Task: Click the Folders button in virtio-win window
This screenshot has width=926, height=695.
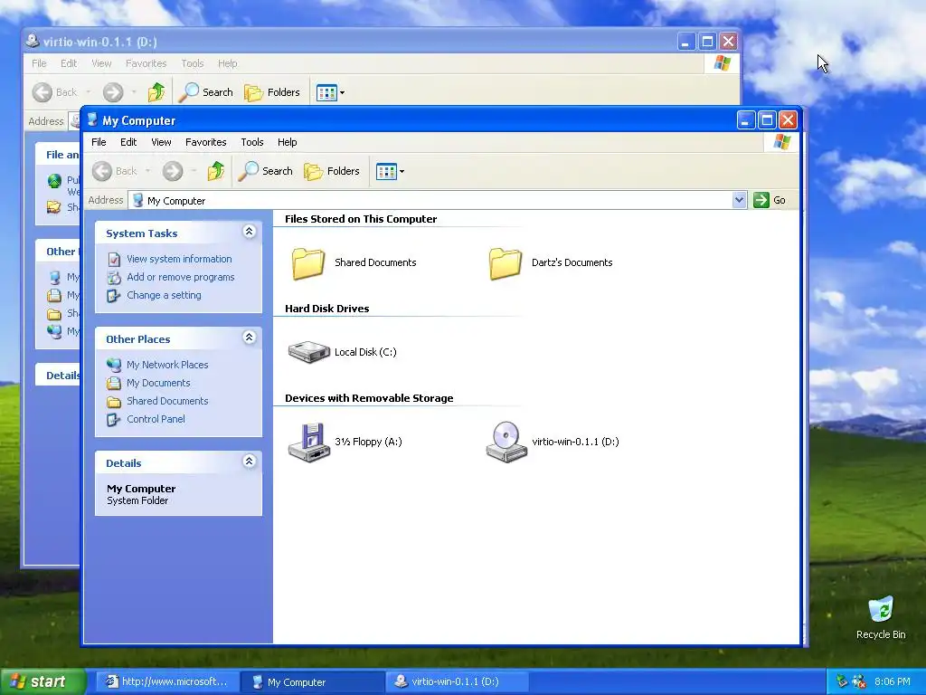Action: [x=272, y=93]
